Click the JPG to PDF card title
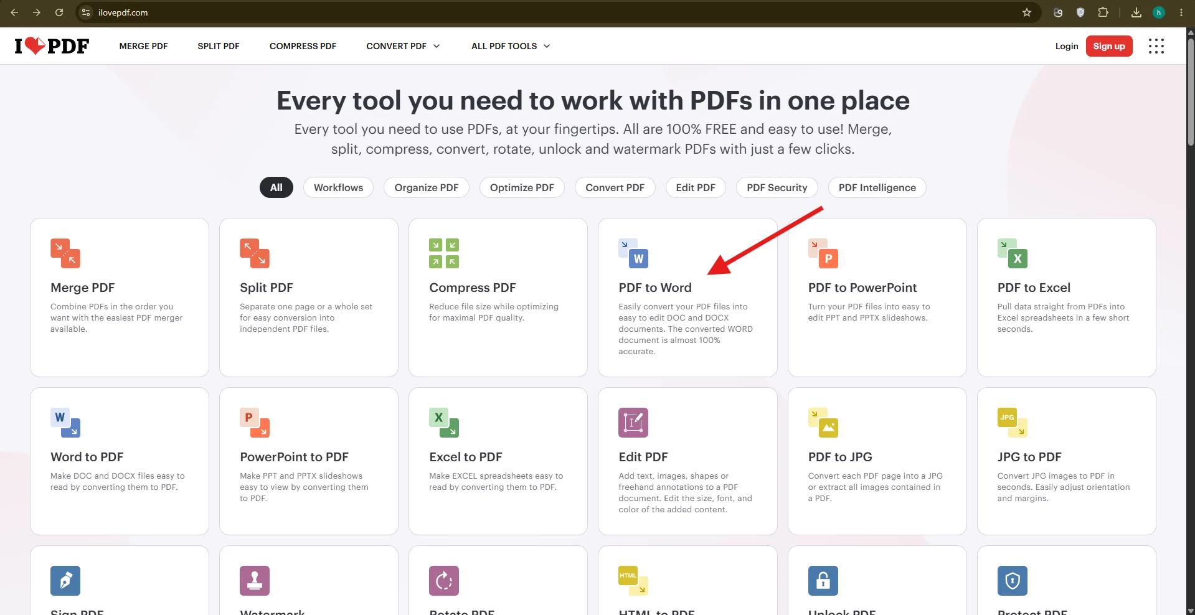The image size is (1195, 615). point(1029,457)
